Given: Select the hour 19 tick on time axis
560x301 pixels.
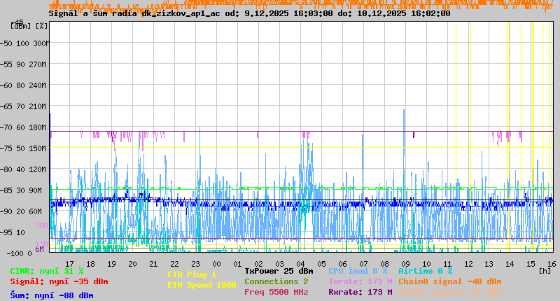Looking at the screenshot, I should click(111, 263).
